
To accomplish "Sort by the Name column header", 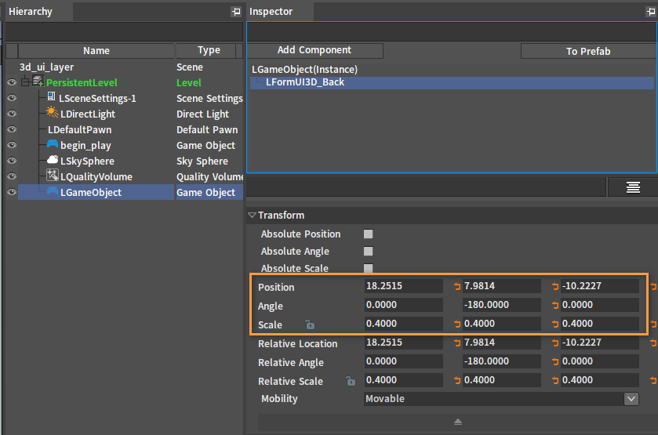I will 96,51.
